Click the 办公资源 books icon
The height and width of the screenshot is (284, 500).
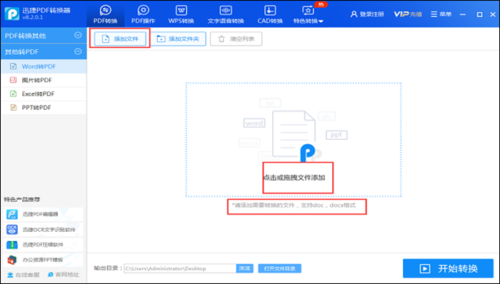12,260
